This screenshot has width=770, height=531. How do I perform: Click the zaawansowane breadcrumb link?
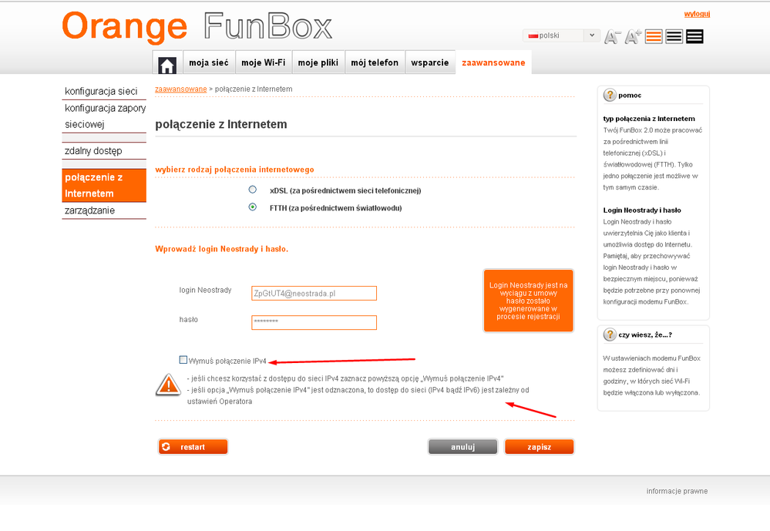(180, 89)
